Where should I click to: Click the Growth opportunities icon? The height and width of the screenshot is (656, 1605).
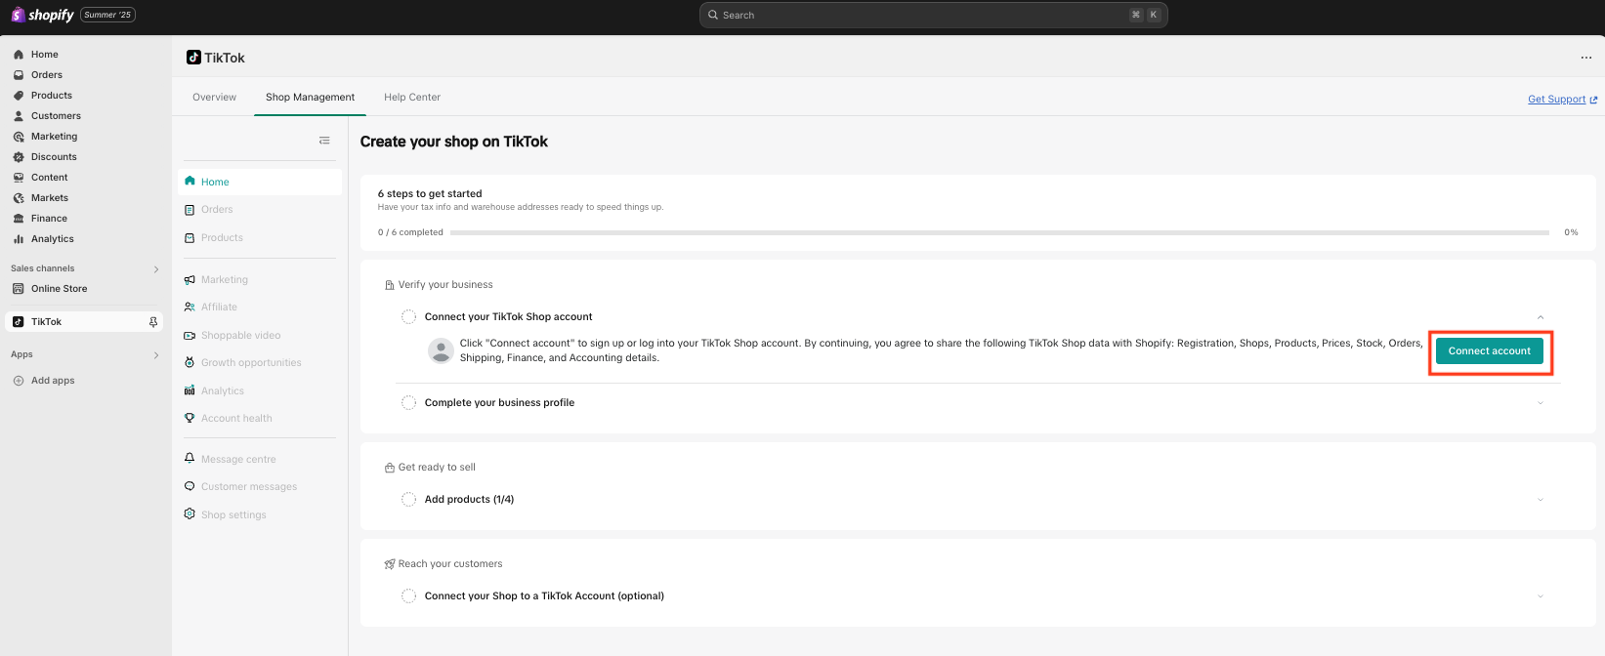click(x=190, y=363)
